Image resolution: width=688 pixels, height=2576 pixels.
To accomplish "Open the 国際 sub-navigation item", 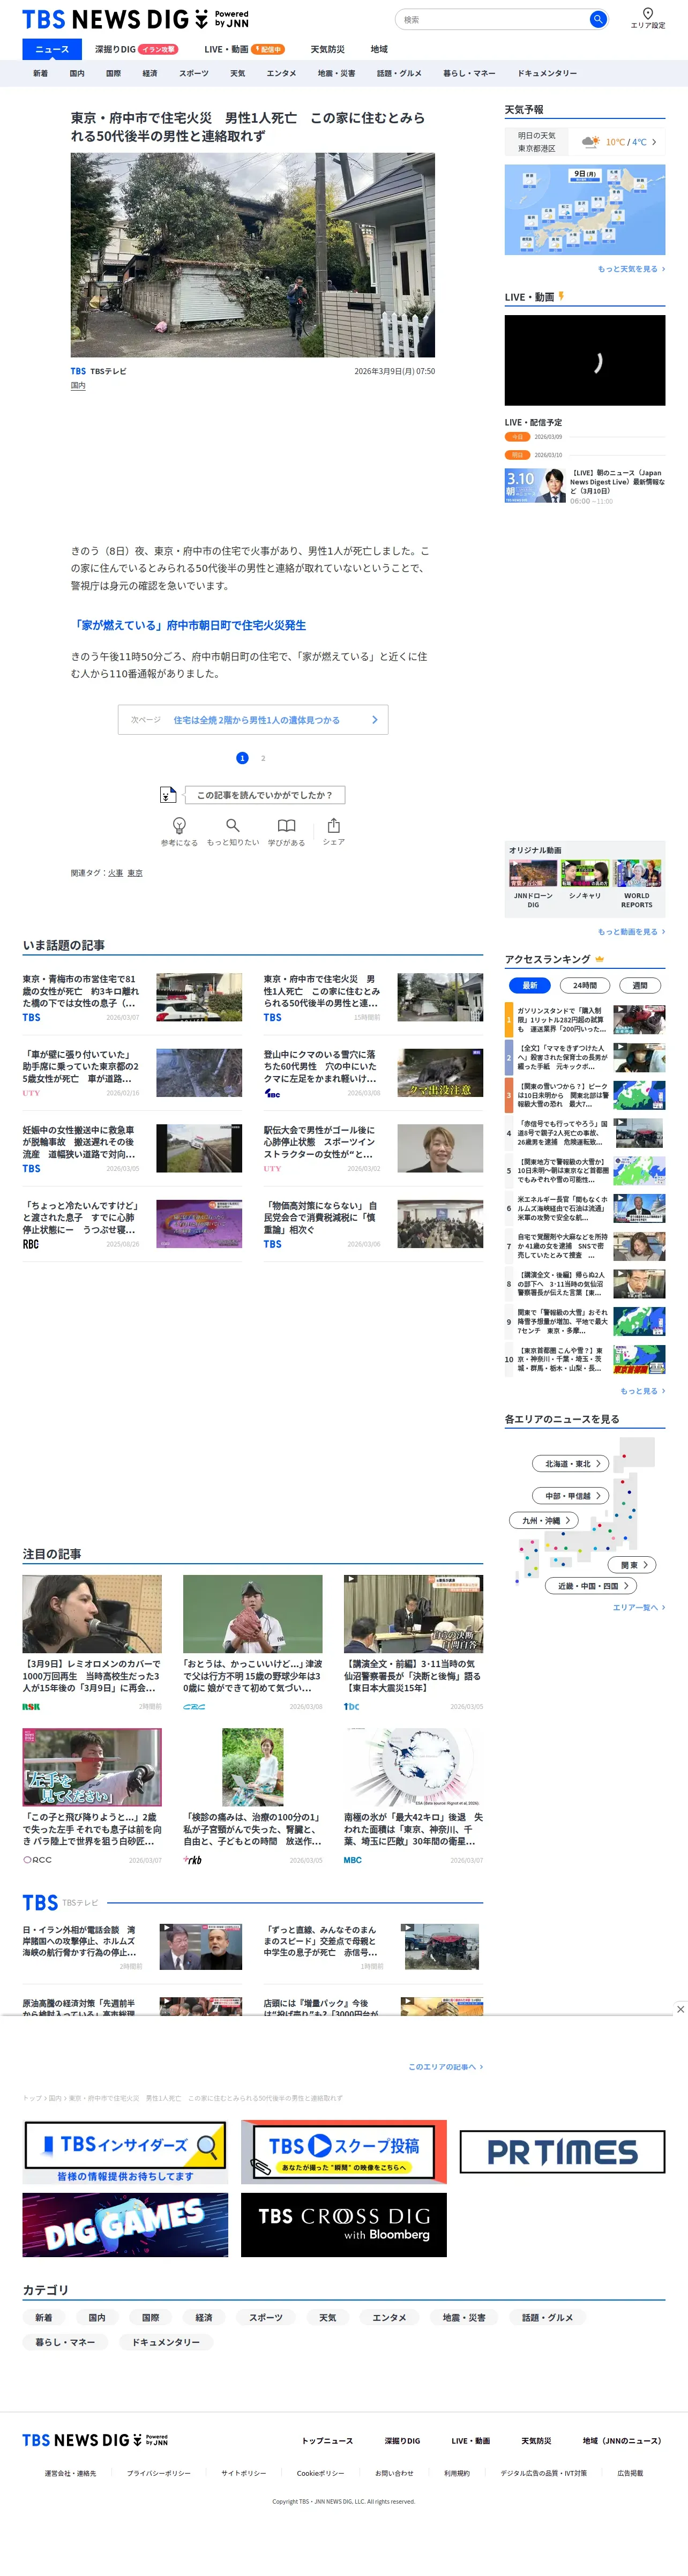I will tap(113, 73).
